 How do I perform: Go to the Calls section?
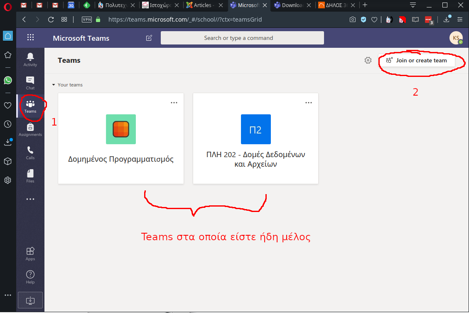pyautogui.click(x=30, y=152)
